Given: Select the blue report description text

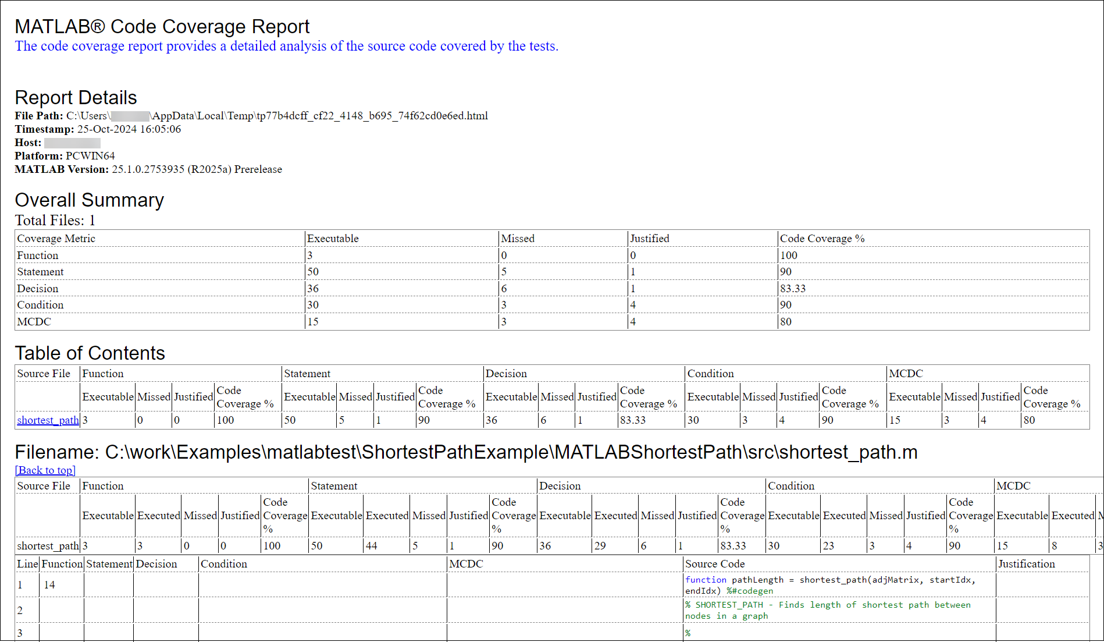Looking at the screenshot, I should 286,46.
